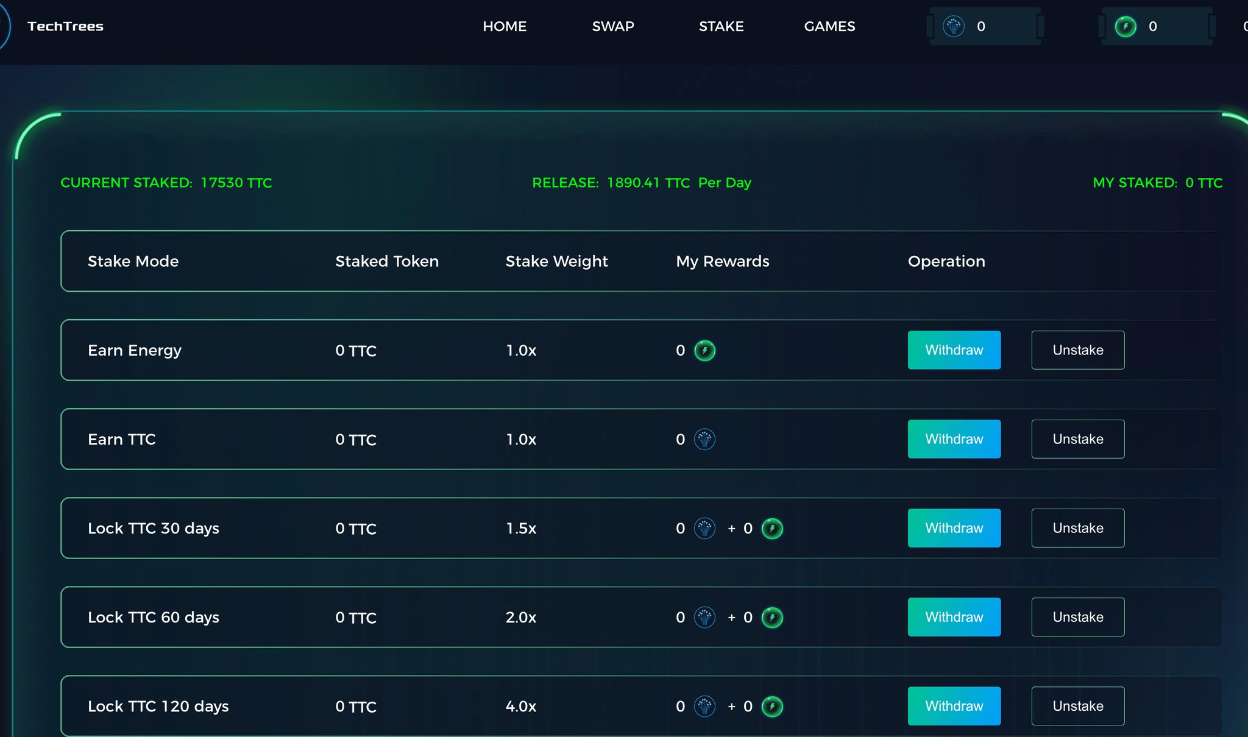Unstake from Earn TTC mode

click(x=1077, y=439)
